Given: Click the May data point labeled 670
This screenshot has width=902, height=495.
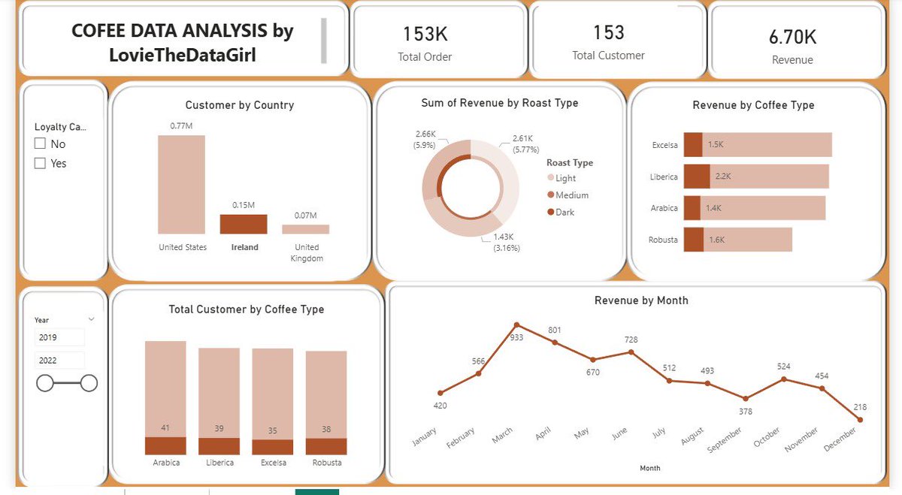Looking at the screenshot, I should click(x=593, y=360).
